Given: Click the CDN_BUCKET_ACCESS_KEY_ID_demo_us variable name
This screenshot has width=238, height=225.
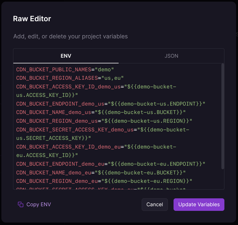Looking at the screenshot, I should (68, 87).
